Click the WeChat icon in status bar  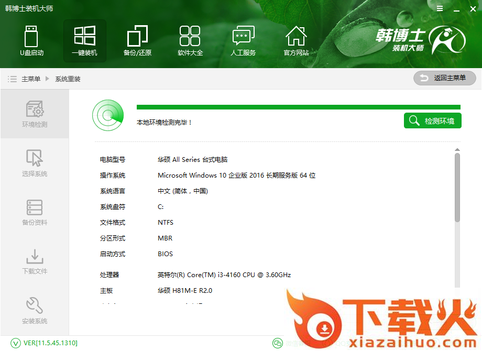point(277,343)
